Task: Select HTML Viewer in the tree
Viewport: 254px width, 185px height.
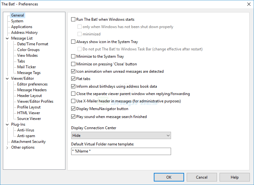Action: point(29,113)
